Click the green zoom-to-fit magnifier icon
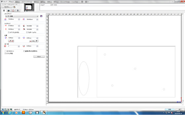The height and width of the screenshot is (125, 185). coord(11,109)
